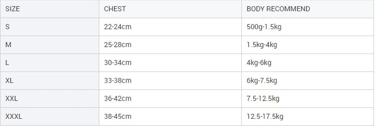Click the 30-34cm chest value
This screenshot has height=126, width=375.
click(117, 63)
